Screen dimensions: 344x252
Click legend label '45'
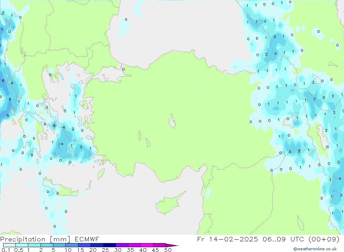pyautogui.click(x=155, y=250)
